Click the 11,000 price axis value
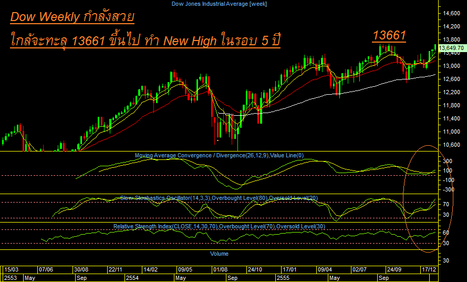This screenshot has width=467, height=282. pos(452,132)
